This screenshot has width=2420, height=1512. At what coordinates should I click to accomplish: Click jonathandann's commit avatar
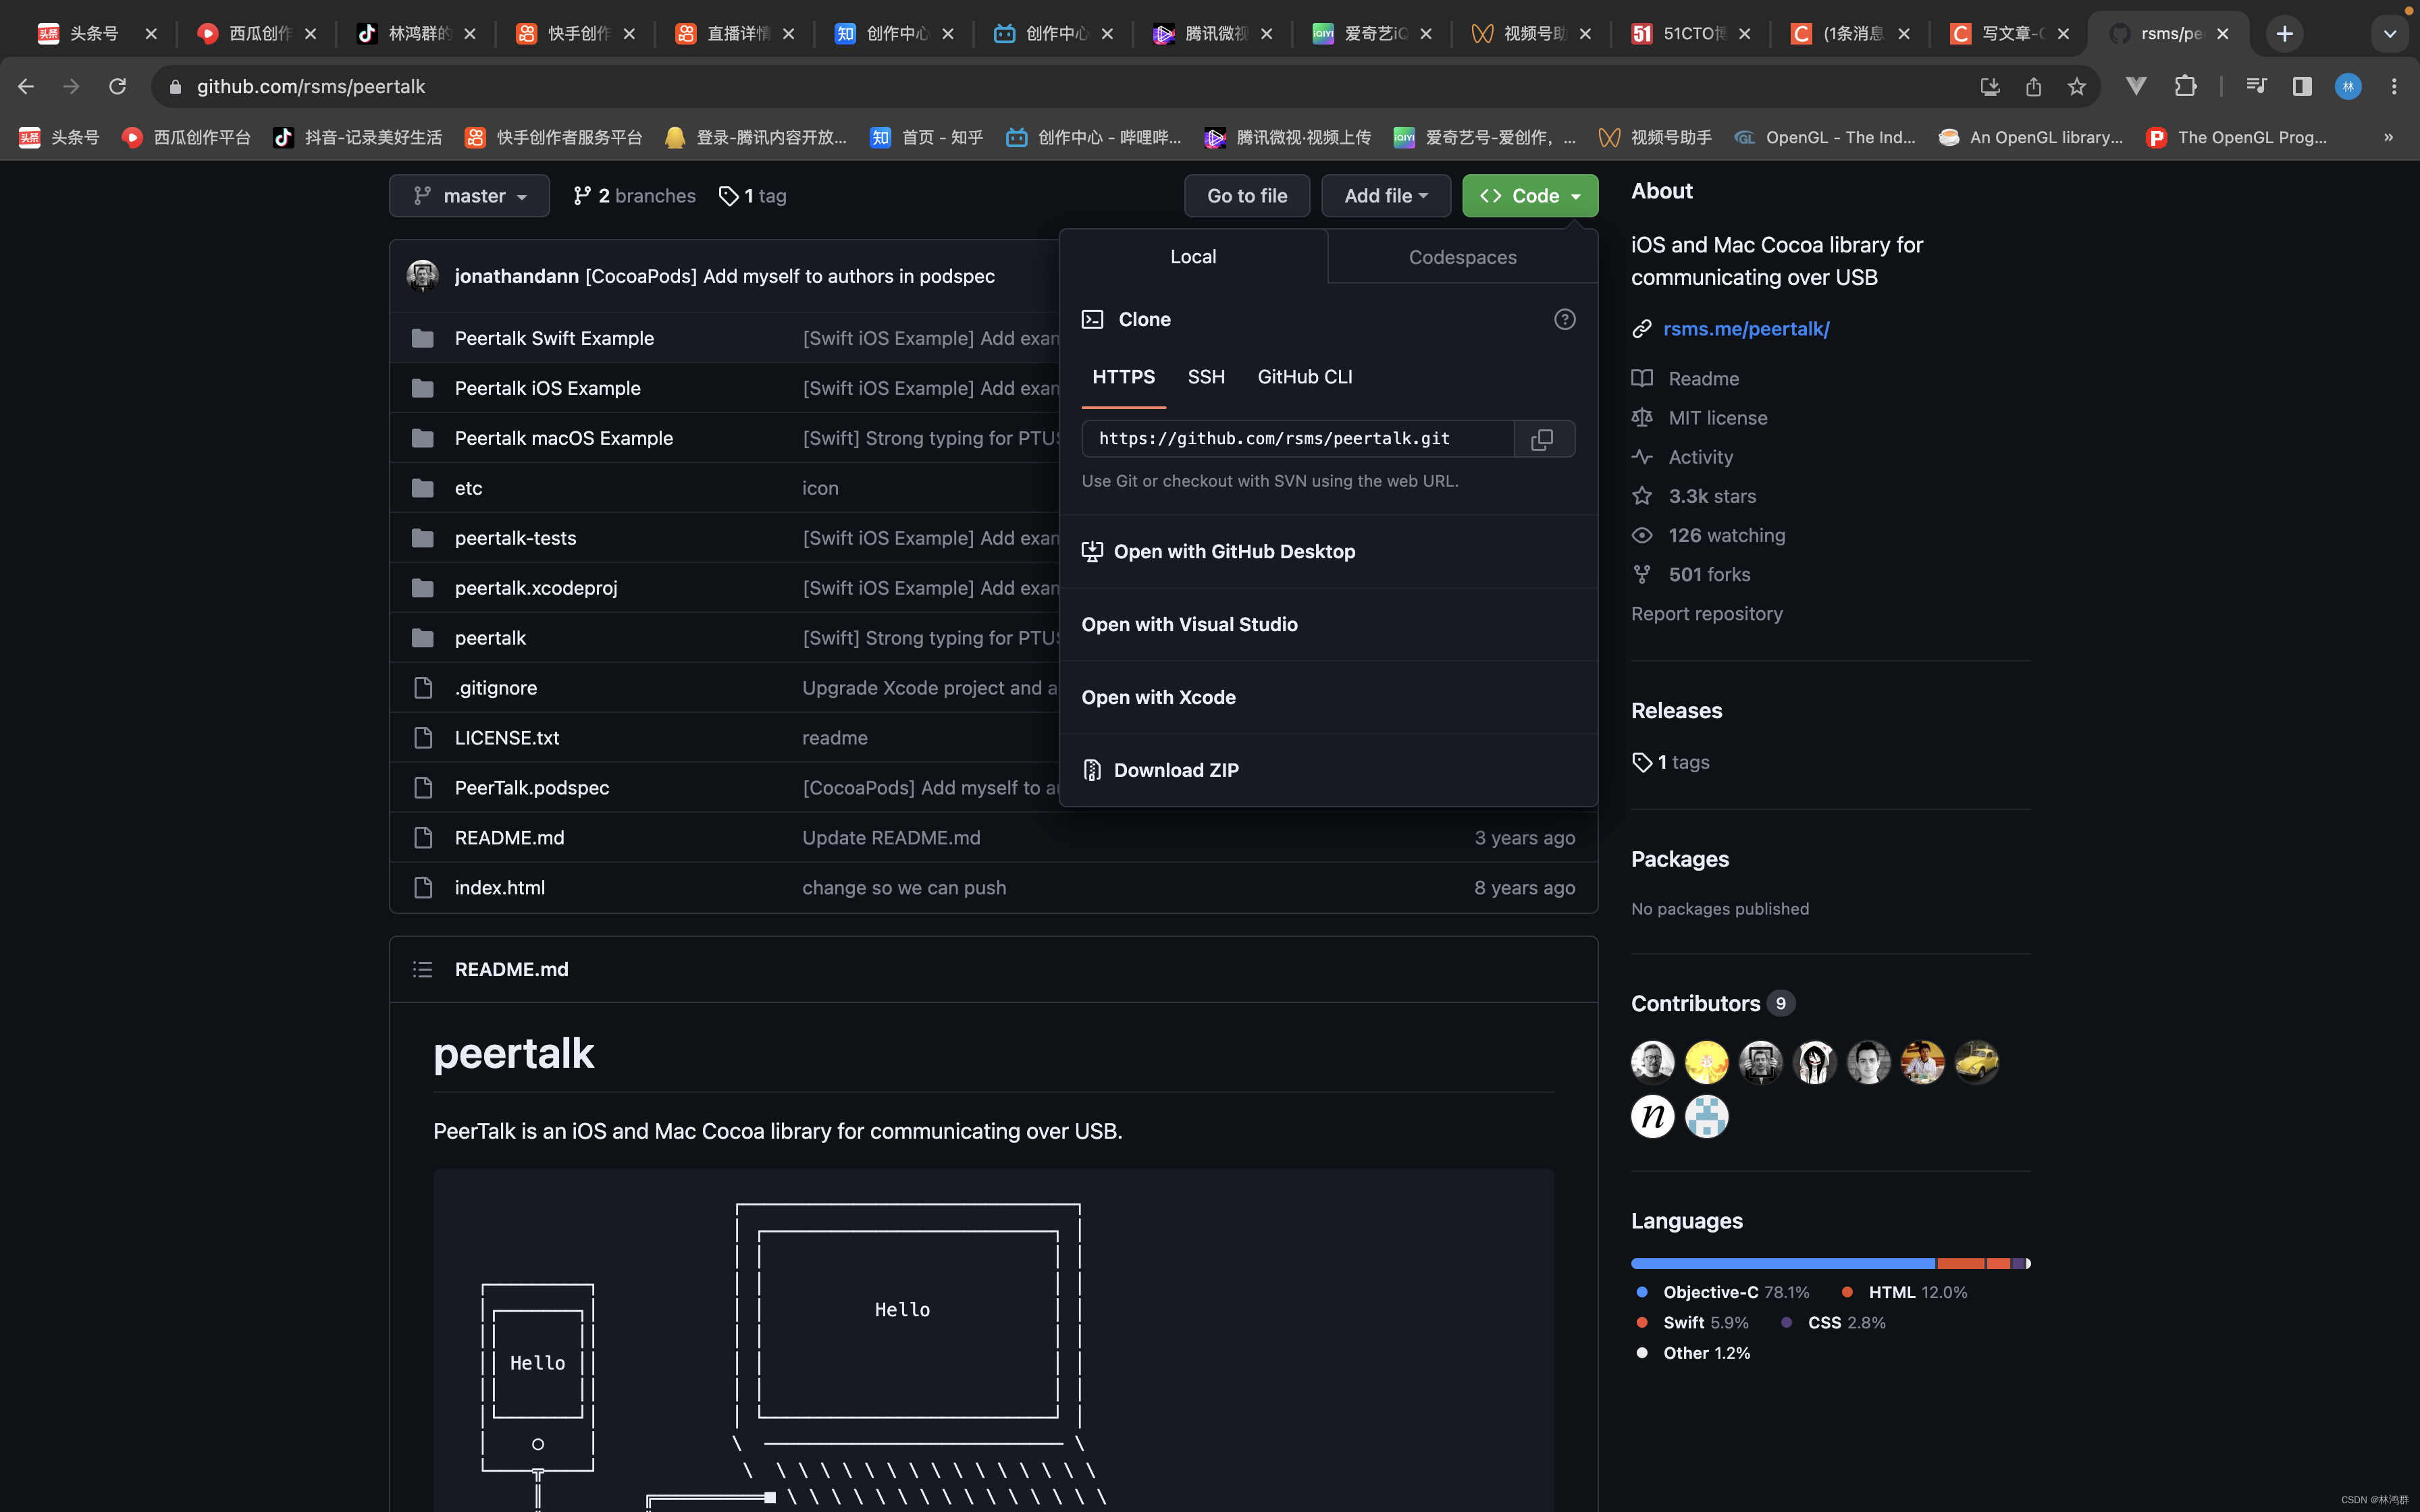(x=422, y=276)
